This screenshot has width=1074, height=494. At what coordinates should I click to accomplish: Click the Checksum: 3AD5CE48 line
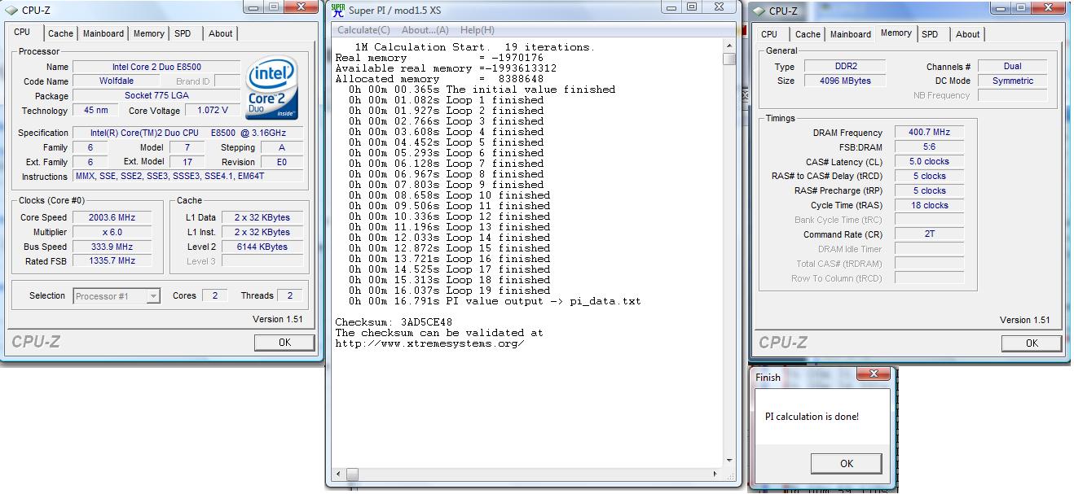click(394, 322)
